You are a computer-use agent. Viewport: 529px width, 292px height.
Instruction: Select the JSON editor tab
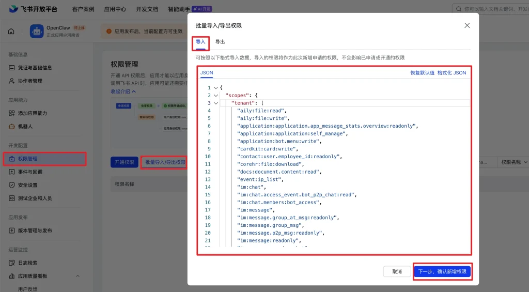[x=207, y=72]
